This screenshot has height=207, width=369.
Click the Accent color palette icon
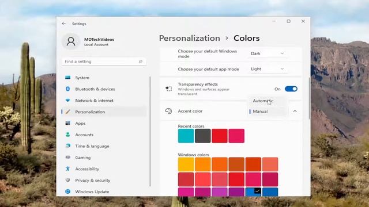(168, 111)
